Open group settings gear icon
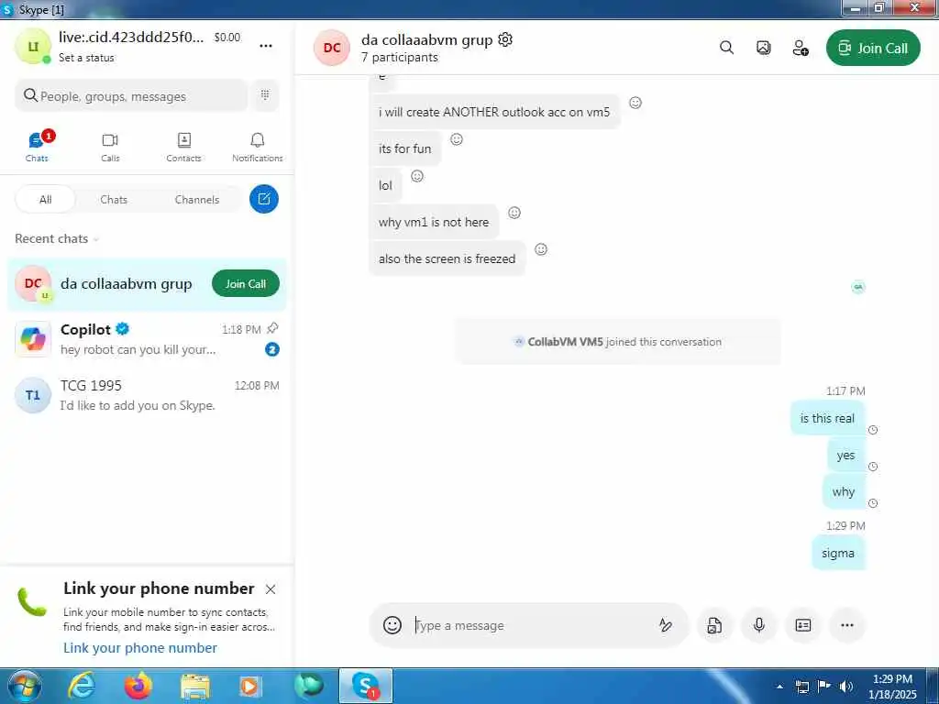The image size is (939, 704). 505,39
